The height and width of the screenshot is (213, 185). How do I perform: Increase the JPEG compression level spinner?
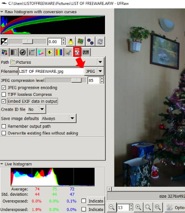click(102, 79)
